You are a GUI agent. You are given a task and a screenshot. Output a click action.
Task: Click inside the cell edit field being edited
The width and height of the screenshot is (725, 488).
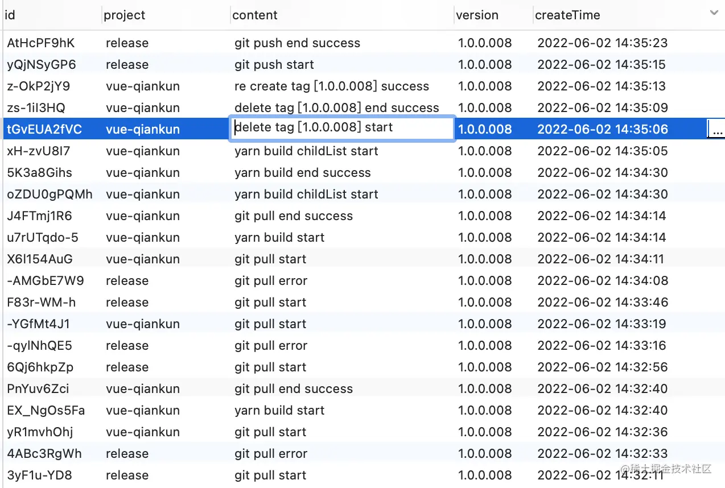[x=341, y=127]
